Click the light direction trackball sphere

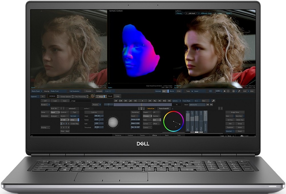pyautogui.click(x=112, y=122)
